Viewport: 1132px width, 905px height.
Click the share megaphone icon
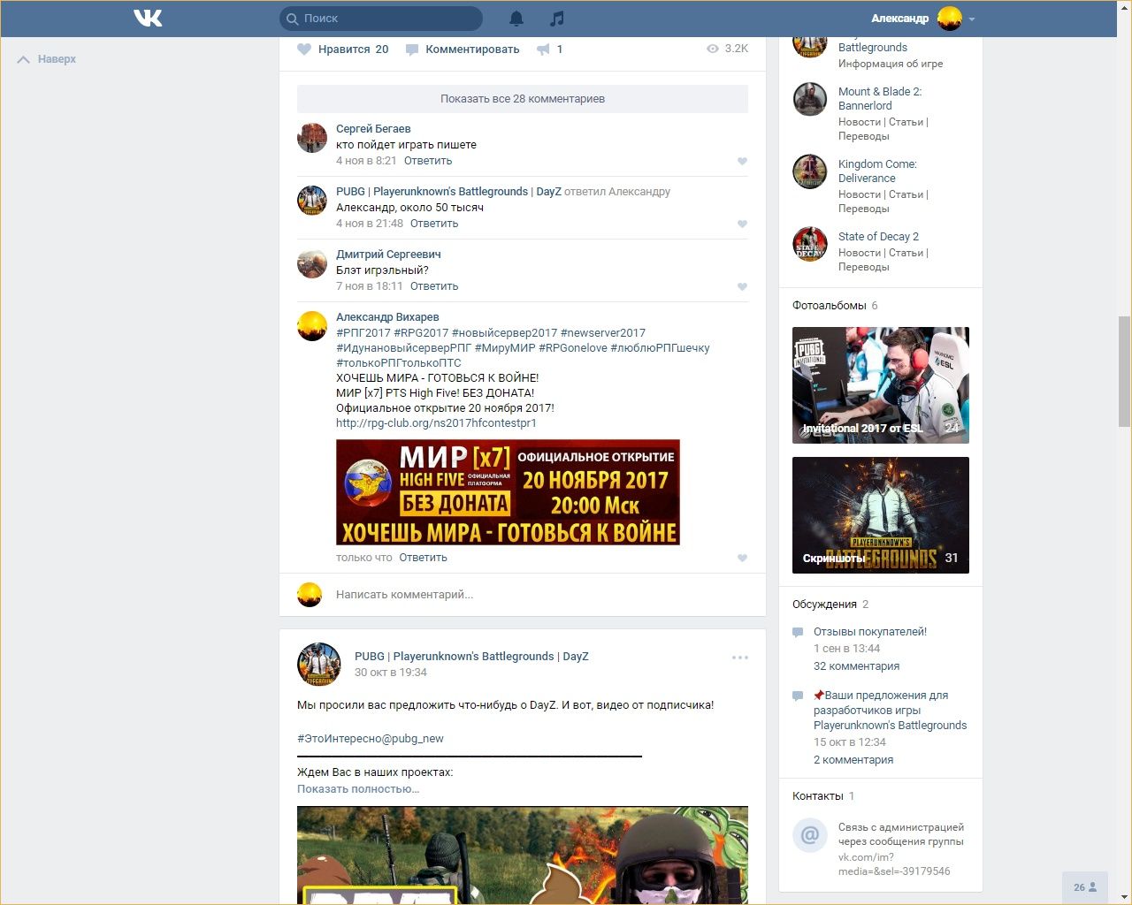click(543, 49)
